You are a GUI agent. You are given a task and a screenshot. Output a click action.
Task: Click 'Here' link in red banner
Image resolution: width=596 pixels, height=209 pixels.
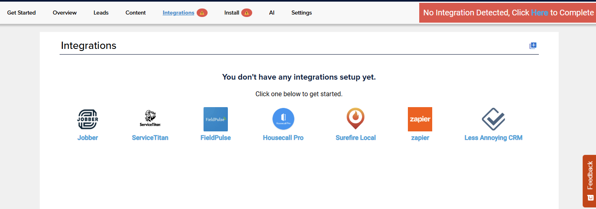(x=539, y=13)
